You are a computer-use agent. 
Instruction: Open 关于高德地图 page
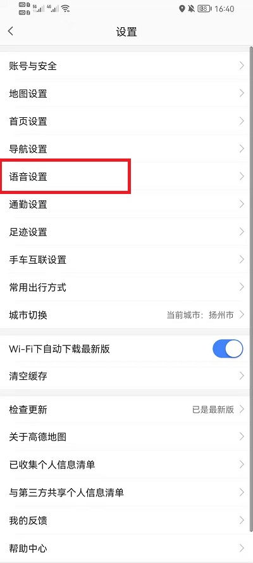[x=125, y=437]
